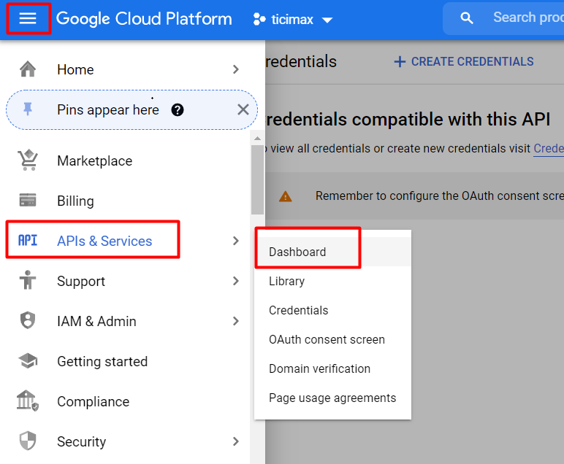Select Dashboard from the APIs submenu
The width and height of the screenshot is (564, 464).
click(x=332, y=252)
